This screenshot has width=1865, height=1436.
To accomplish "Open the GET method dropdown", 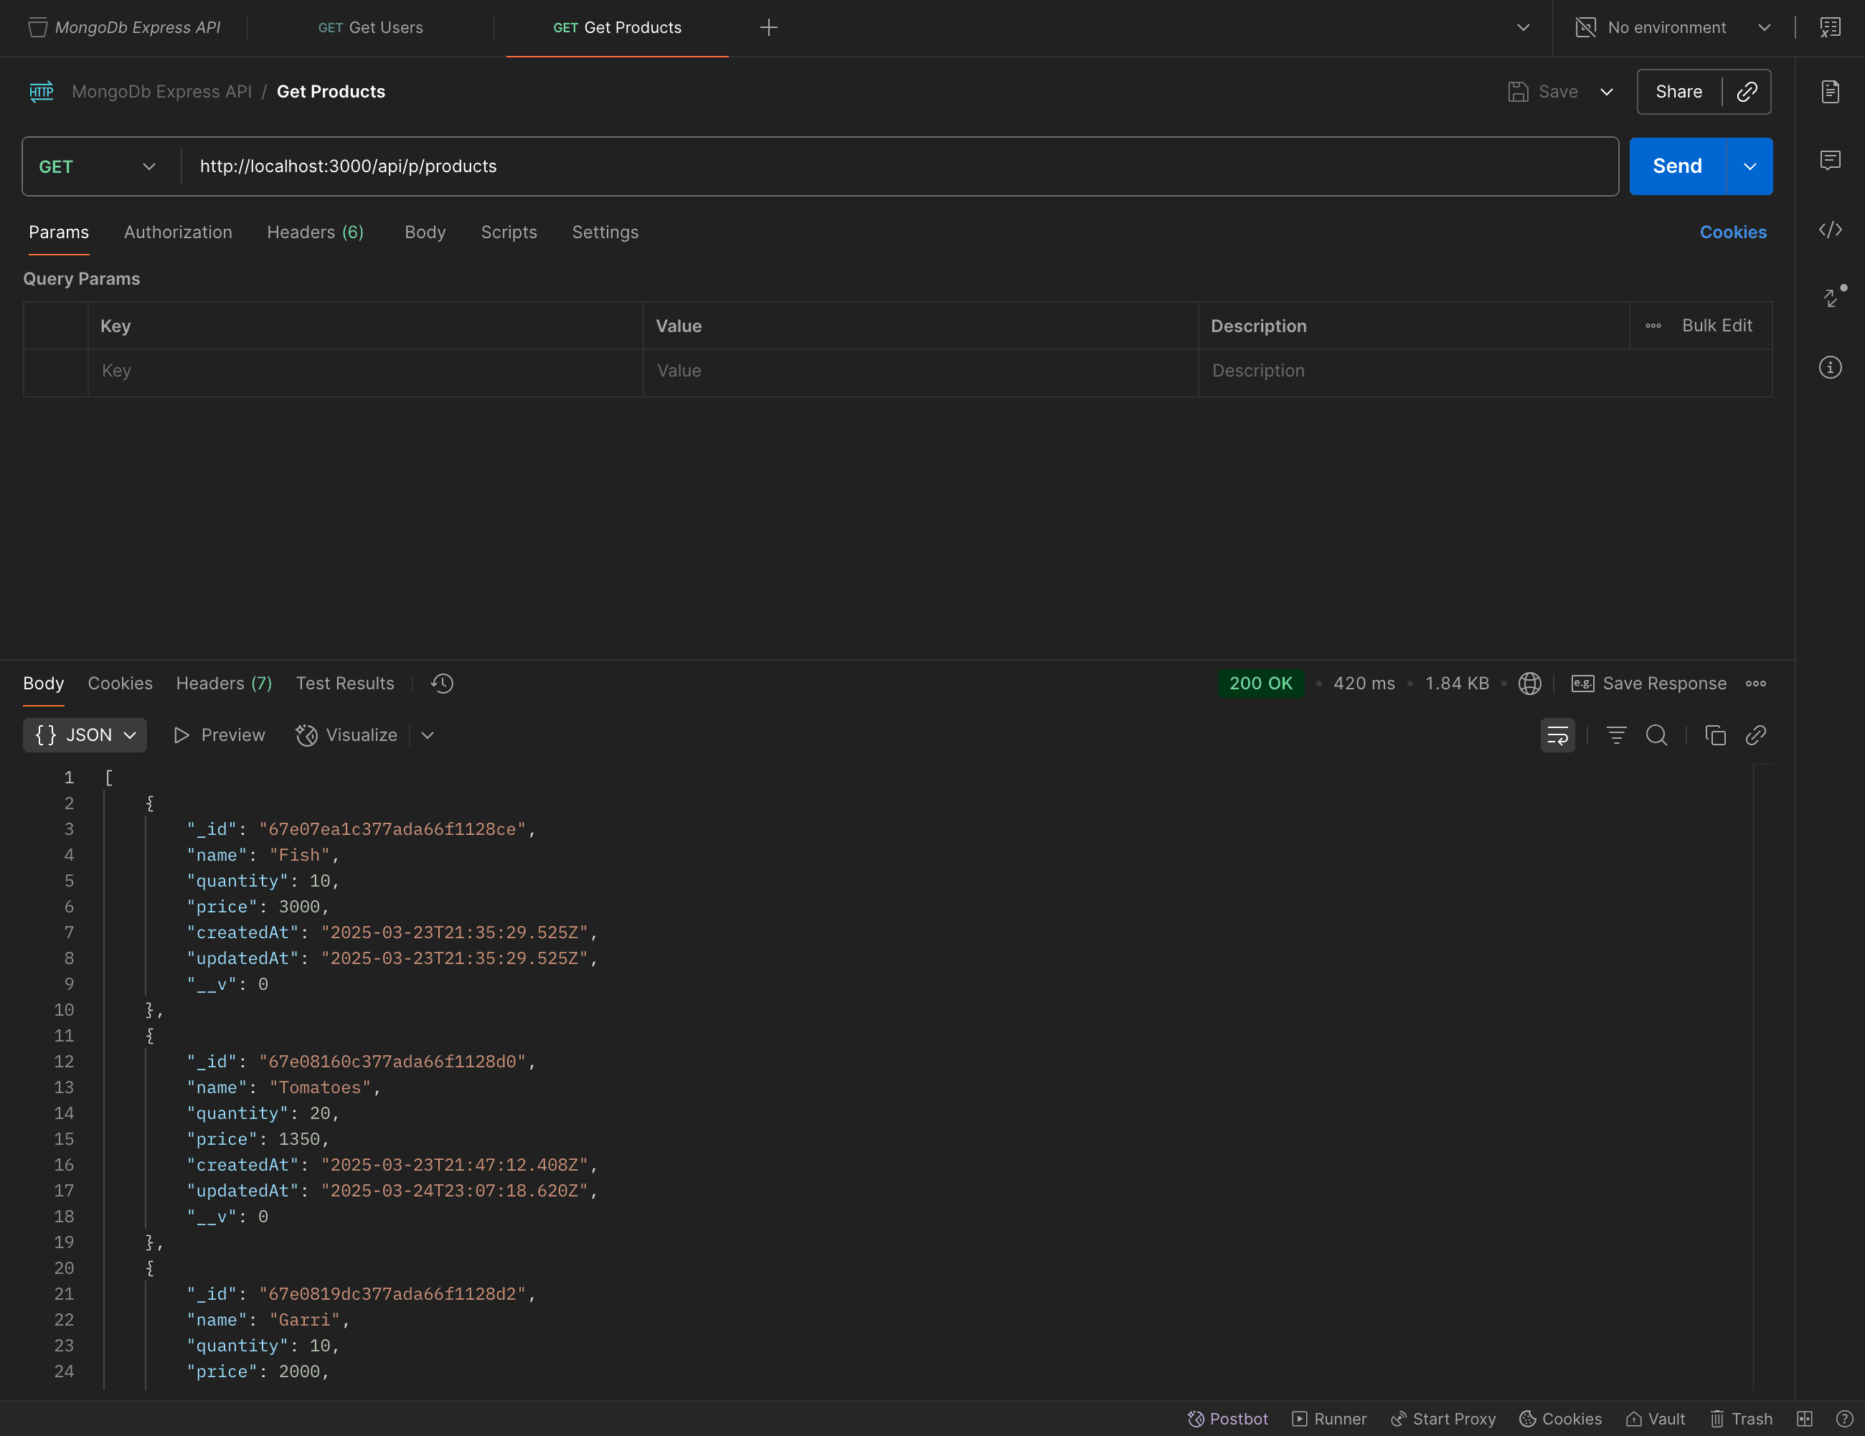I will 98,166.
